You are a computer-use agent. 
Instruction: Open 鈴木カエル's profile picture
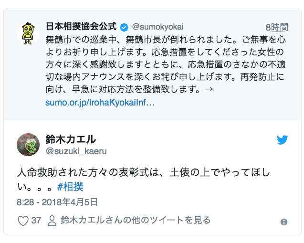click(28, 145)
